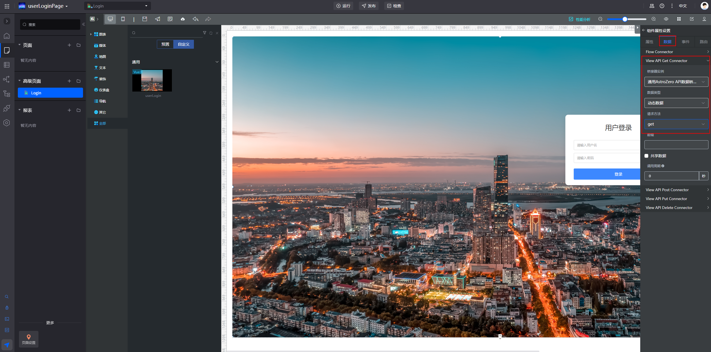Click the cloud upload icon
The width and height of the screenshot is (711, 352).
(183, 19)
